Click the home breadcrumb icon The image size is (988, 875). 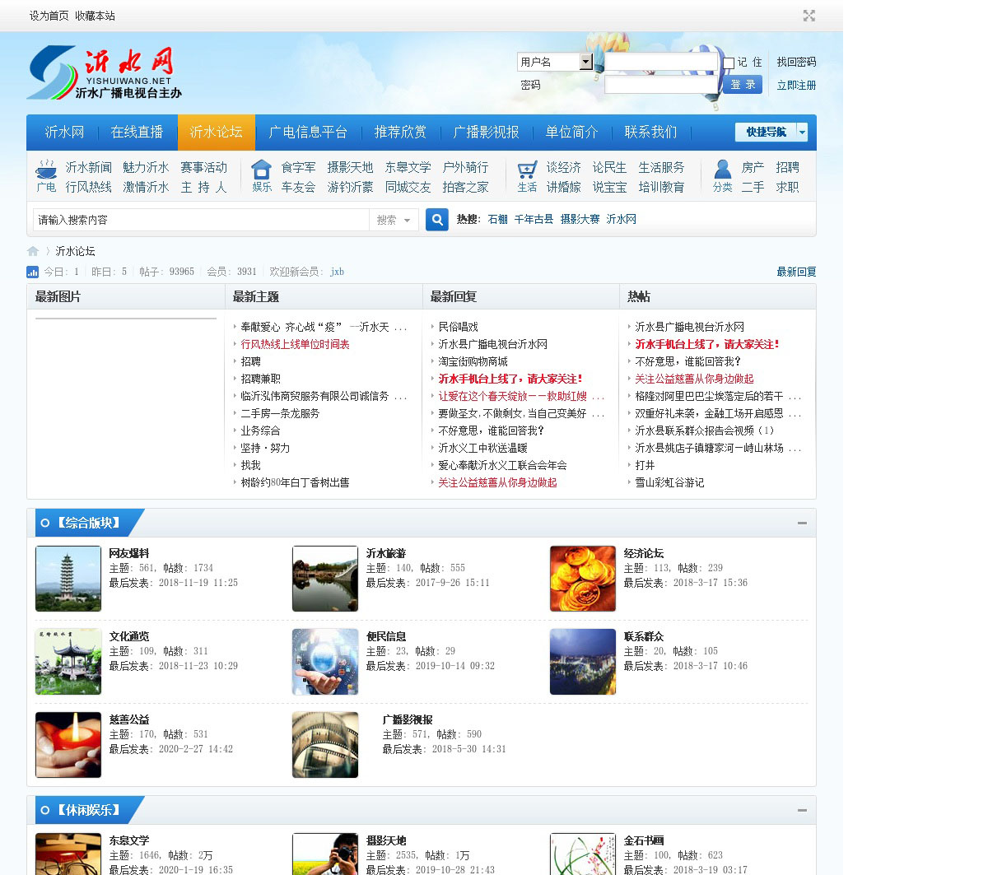coord(33,251)
